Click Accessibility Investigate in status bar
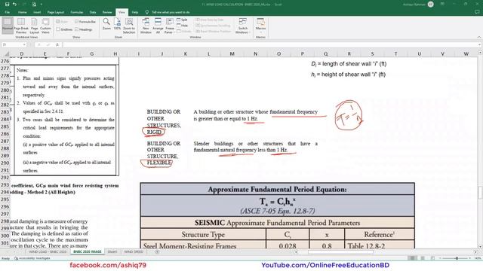Viewport: 483px width, 271px height. coord(32,258)
